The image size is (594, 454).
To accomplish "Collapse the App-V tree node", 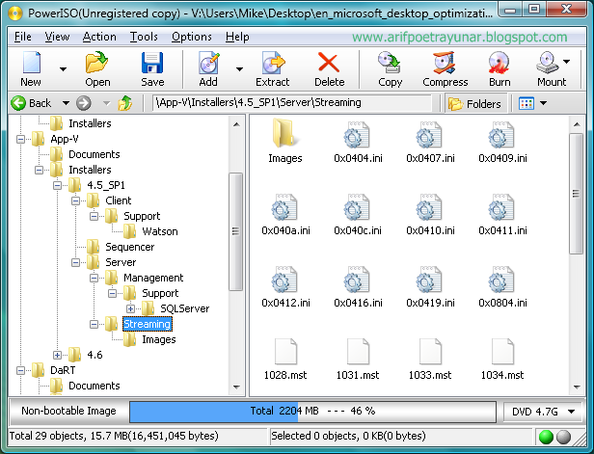I will [x=21, y=140].
